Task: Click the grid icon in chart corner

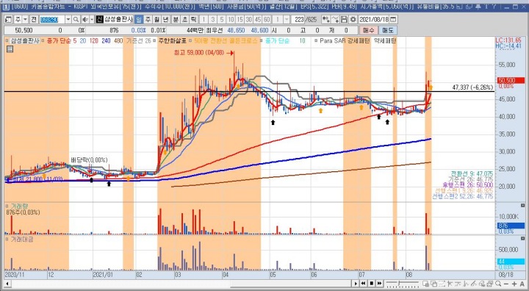Action: (x=10, y=49)
